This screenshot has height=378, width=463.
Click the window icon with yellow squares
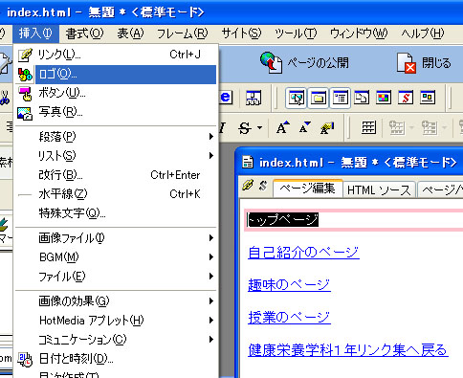(x=428, y=98)
